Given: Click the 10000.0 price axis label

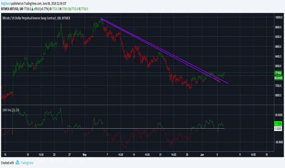Looking at the screenshot, I should tap(279, 17).
